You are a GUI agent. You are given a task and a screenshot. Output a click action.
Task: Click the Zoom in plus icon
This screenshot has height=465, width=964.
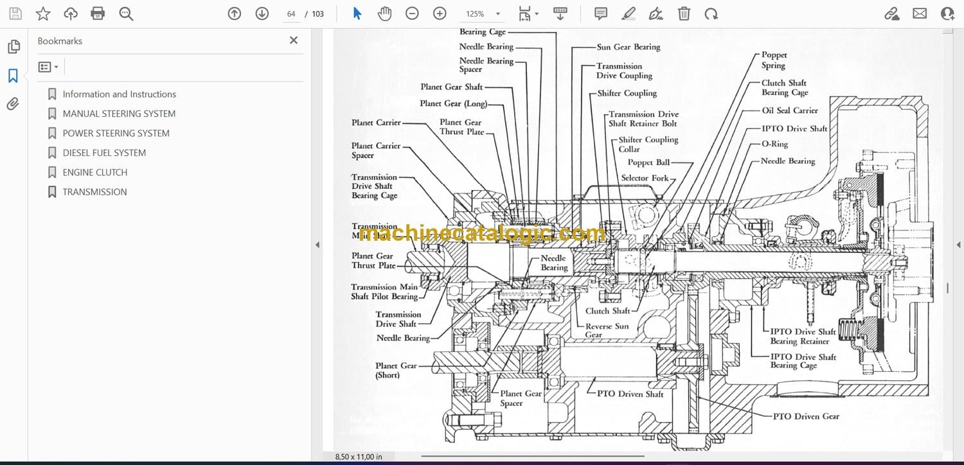(x=440, y=13)
